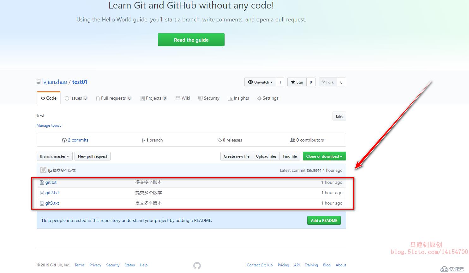Open the Status footer link
The image size is (469, 273).
click(129, 265)
